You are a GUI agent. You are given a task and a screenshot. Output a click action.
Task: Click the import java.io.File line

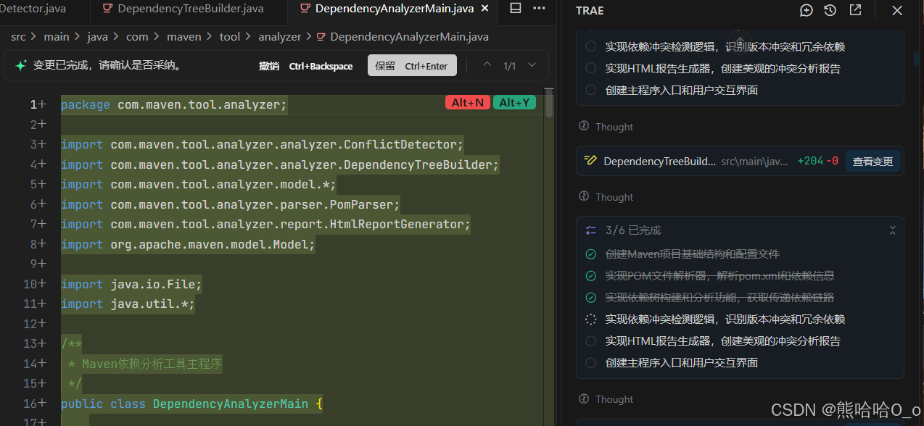coord(131,284)
